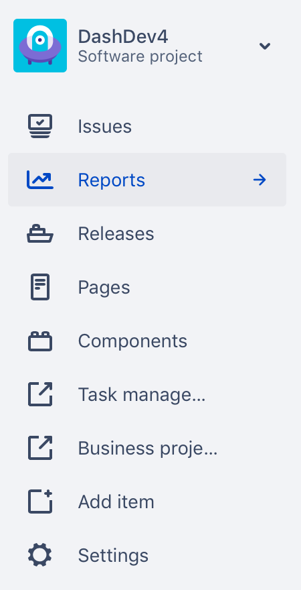
Task: Click the DashDev4 project avatar
Action: pos(40,46)
